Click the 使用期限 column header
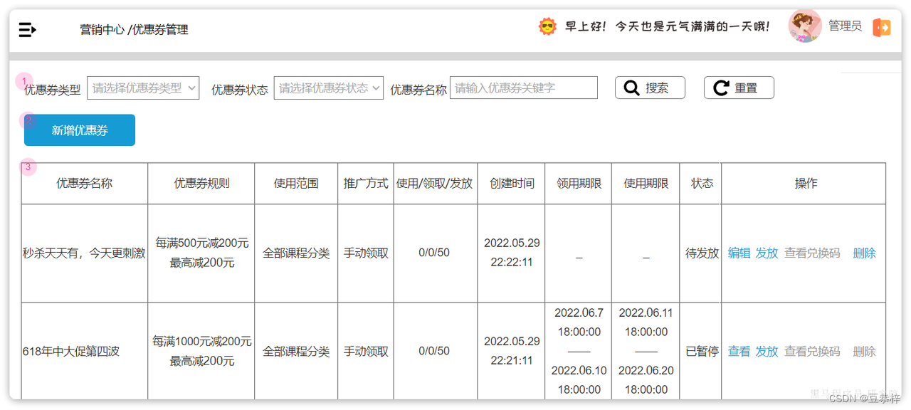Image resolution: width=911 pixels, height=410 pixels. [x=646, y=184]
